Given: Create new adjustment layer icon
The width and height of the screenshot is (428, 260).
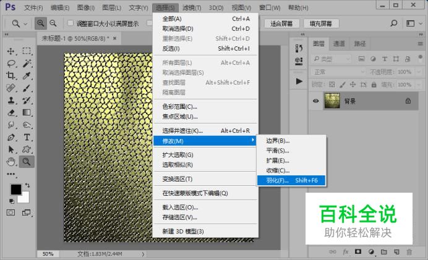Looking at the screenshot, I should click(371, 252).
